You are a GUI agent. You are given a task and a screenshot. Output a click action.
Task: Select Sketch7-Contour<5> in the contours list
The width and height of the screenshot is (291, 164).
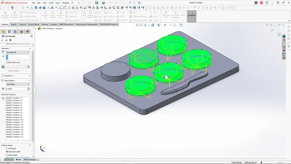tap(14, 108)
